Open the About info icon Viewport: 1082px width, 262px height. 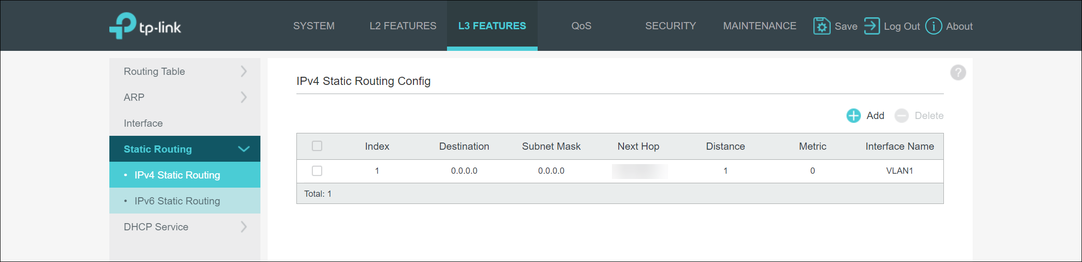pos(933,26)
